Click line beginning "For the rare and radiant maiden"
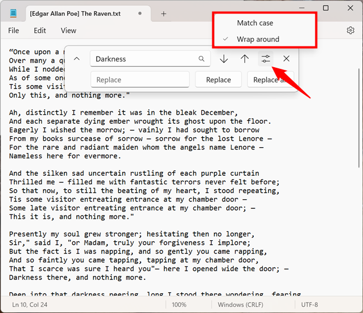The width and height of the screenshot is (363, 313). click(x=136, y=147)
